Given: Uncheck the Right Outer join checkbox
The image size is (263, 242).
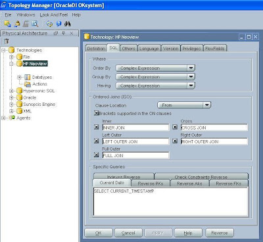Looking at the screenshot, I should pos(175,141).
